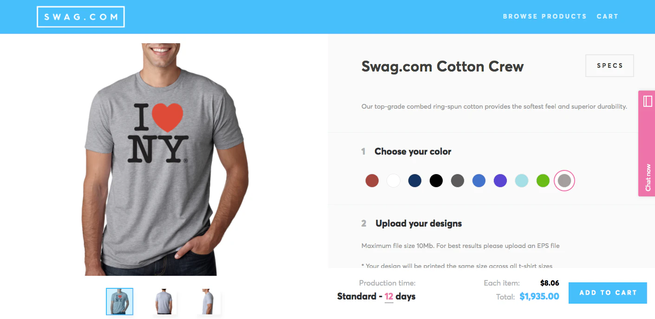Pick the black color swatch

(x=436, y=181)
